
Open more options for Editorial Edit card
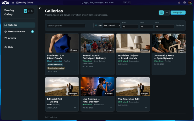(75, 107)
